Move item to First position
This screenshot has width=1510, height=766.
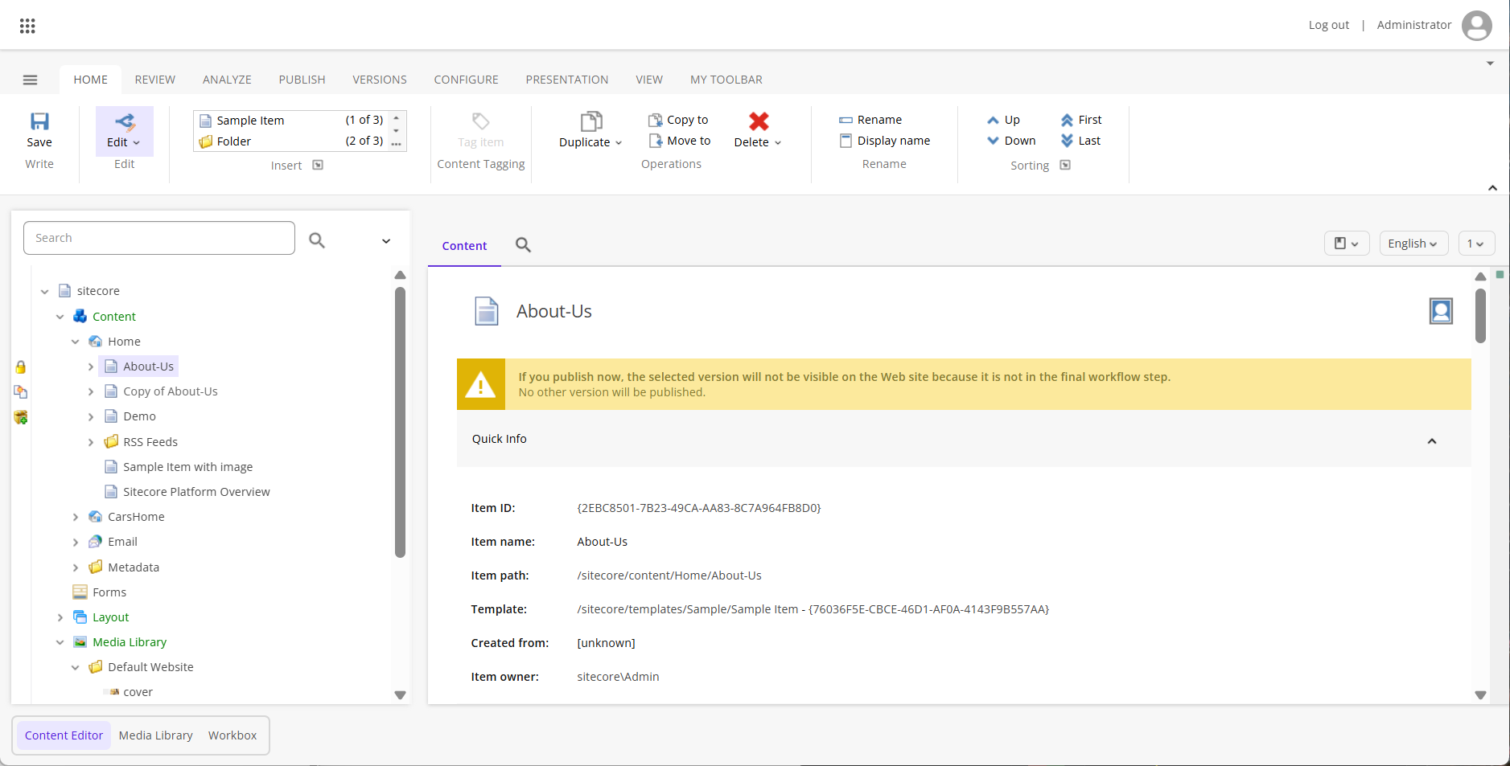click(x=1081, y=120)
